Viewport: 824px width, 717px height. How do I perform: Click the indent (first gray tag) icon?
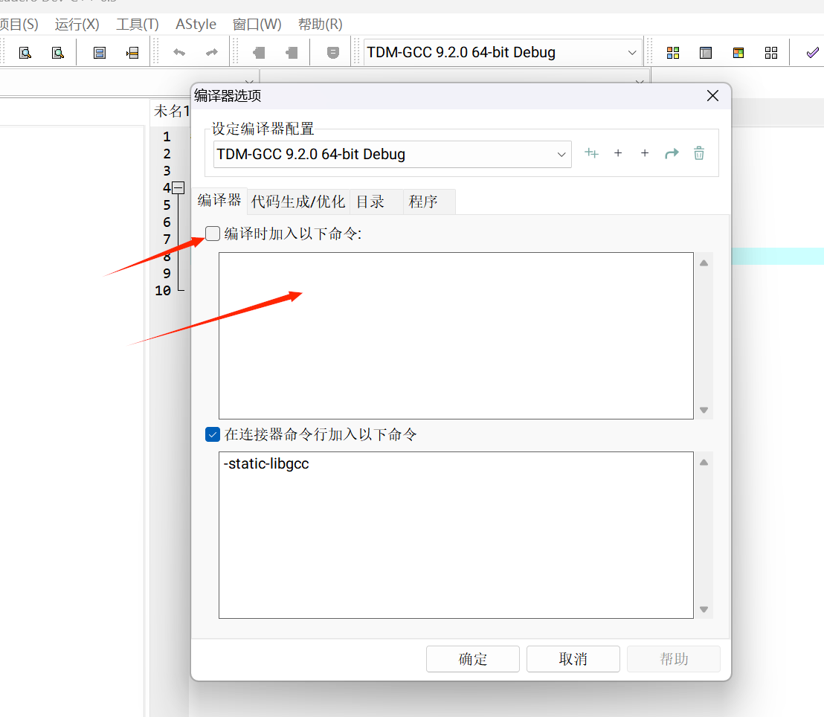[259, 53]
